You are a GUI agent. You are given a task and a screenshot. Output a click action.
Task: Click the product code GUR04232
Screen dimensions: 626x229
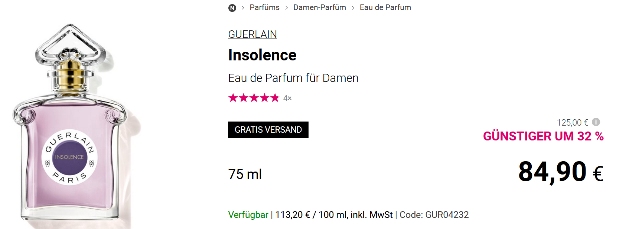pos(447,215)
